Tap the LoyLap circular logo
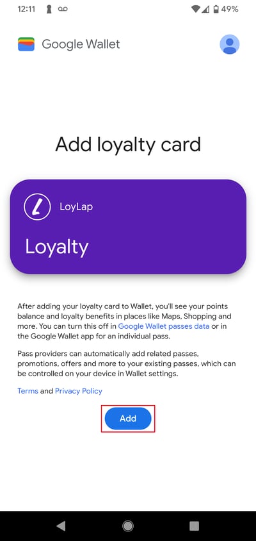This screenshot has height=541, width=256. coord(37,206)
